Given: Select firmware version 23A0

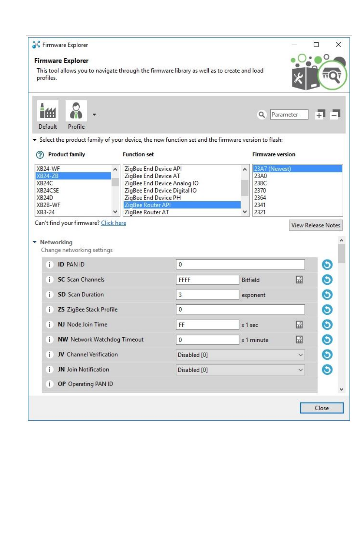Looking at the screenshot, I should pyautogui.click(x=297, y=176).
